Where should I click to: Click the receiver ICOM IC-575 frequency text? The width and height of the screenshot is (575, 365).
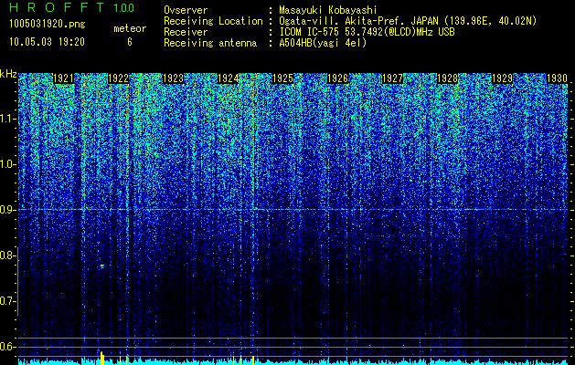[367, 32]
